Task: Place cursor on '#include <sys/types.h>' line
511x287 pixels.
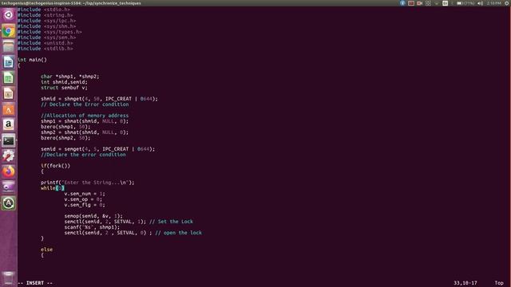Action: pos(50,32)
